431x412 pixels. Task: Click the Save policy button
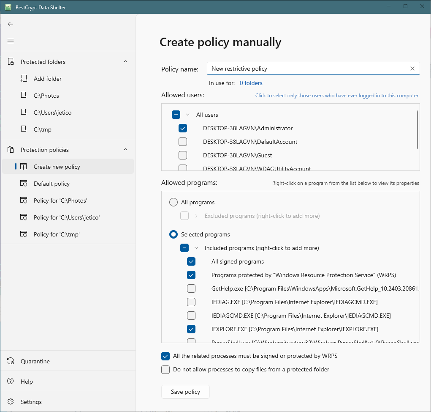185,392
